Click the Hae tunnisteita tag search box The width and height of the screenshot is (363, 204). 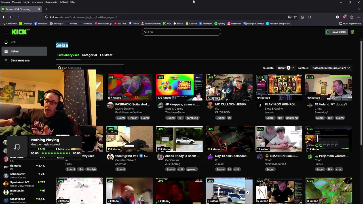pyautogui.click(x=90, y=68)
